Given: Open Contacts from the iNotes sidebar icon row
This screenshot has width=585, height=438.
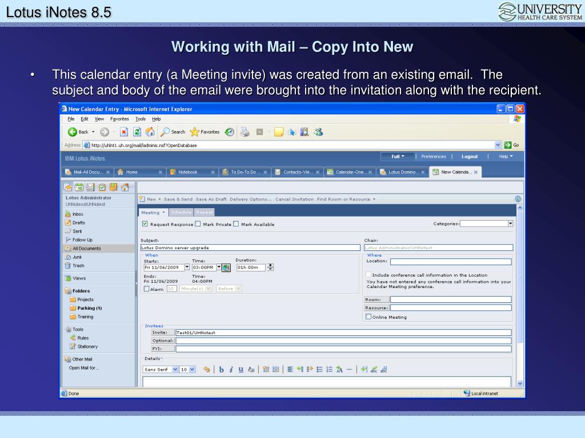Looking at the screenshot, I should 90,187.
